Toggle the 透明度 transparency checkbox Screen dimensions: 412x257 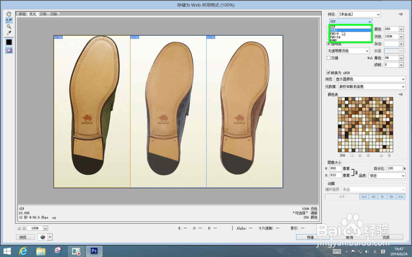[328, 44]
